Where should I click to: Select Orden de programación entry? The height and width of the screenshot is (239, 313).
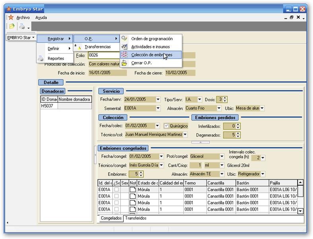pos(152,39)
